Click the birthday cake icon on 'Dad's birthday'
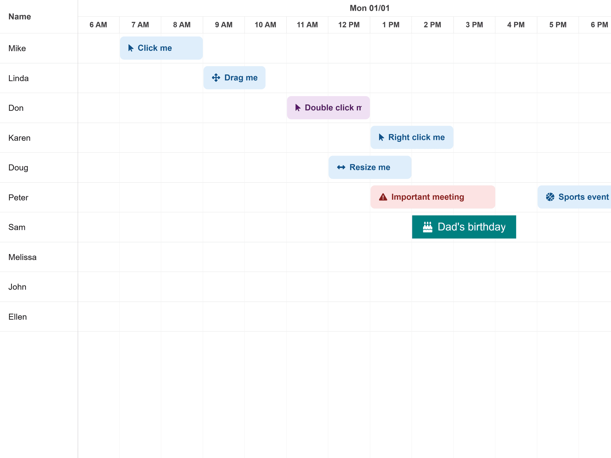Image resolution: width=611 pixels, height=458 pixels. click(428, 227)
